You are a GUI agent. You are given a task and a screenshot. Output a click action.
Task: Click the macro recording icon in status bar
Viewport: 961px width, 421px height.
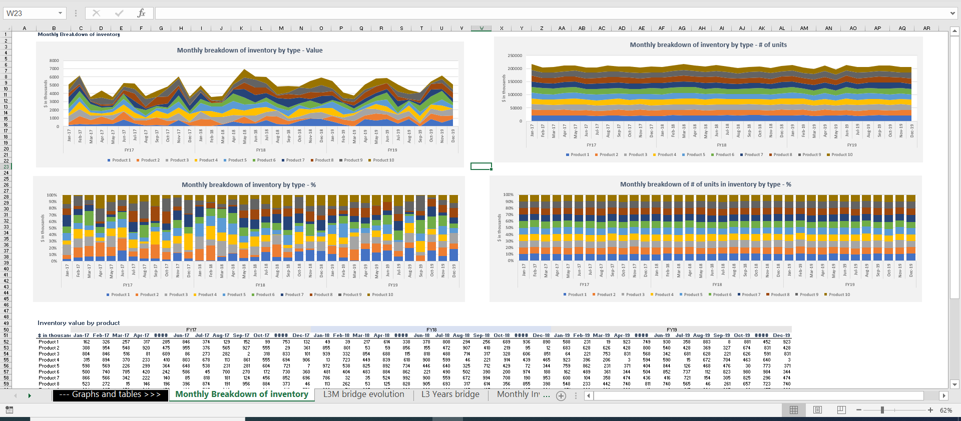pyautogui.click(x=9, y=410)
